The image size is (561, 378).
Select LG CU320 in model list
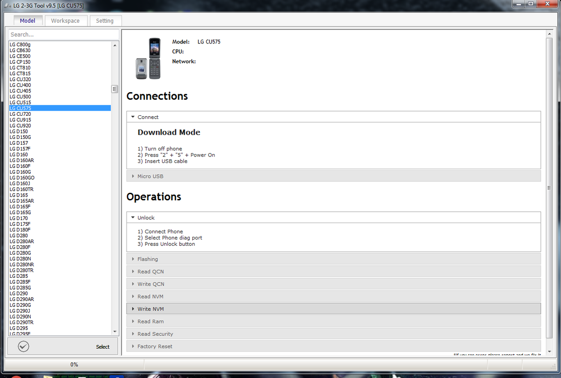click(x=60, y=79)
